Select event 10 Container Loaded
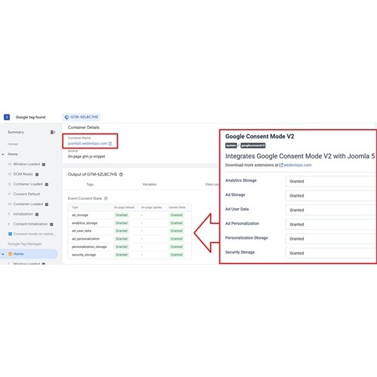Screen dimensions: 377x377 (x=26, y=204)
